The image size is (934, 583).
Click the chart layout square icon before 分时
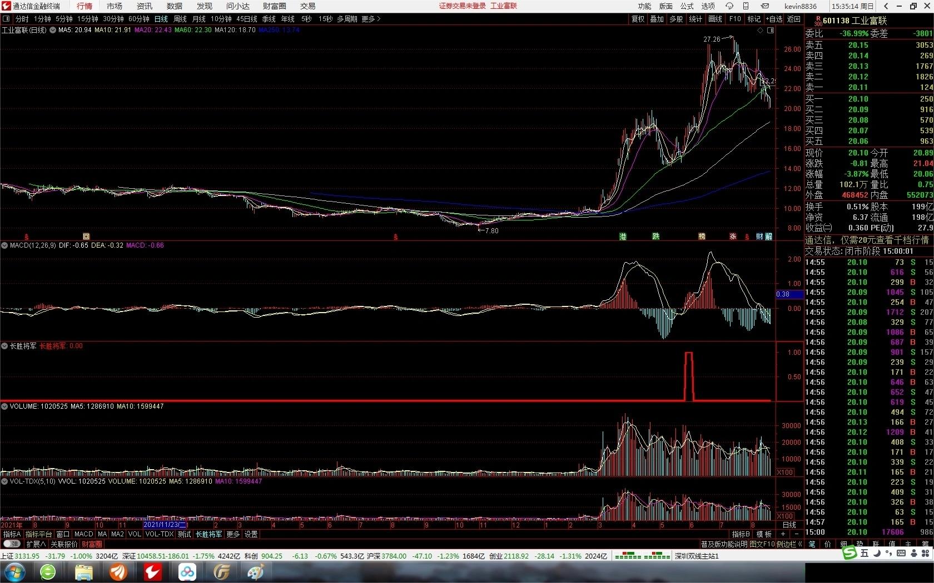point(6,19)
